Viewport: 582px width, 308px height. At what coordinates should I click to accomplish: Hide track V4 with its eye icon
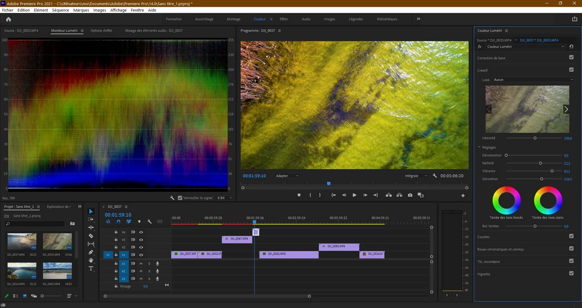tap(141, 232)
